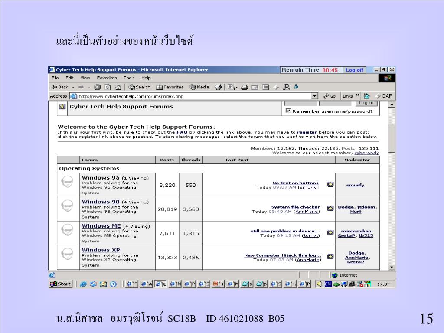Viewport: 444px width, 333px height.
Task: Go to Home page icon
Action: tap(118, 87)
